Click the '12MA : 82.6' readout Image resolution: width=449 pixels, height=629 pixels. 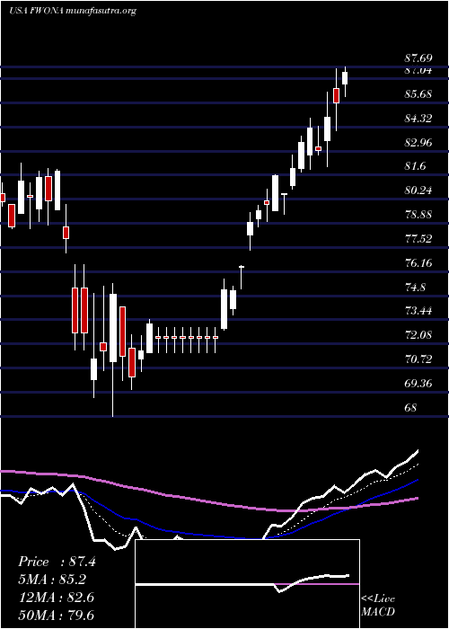(x=56, y=597)
